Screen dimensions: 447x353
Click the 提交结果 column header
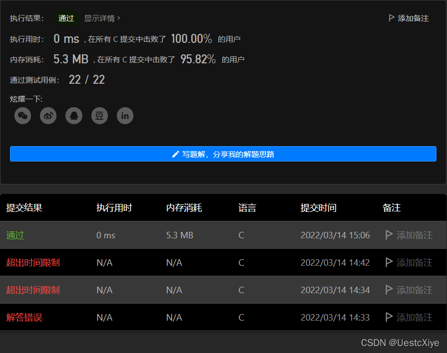(24, 208)
